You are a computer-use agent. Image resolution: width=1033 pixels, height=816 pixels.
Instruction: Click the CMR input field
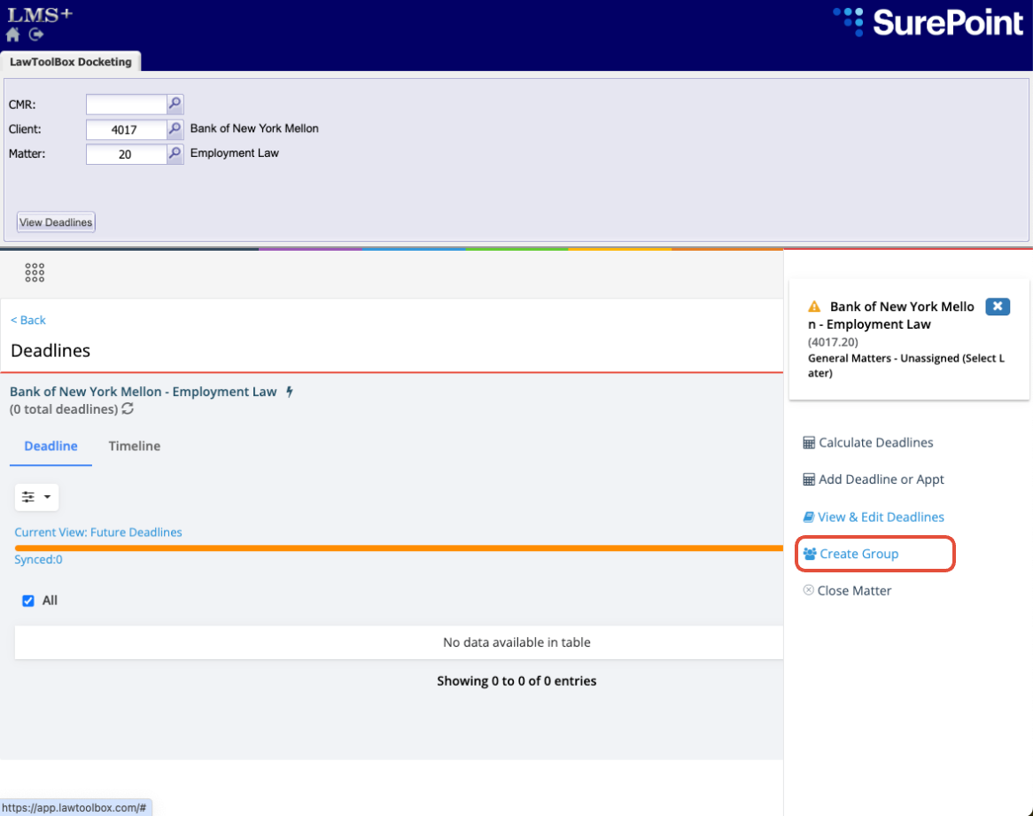pos(127,104)
